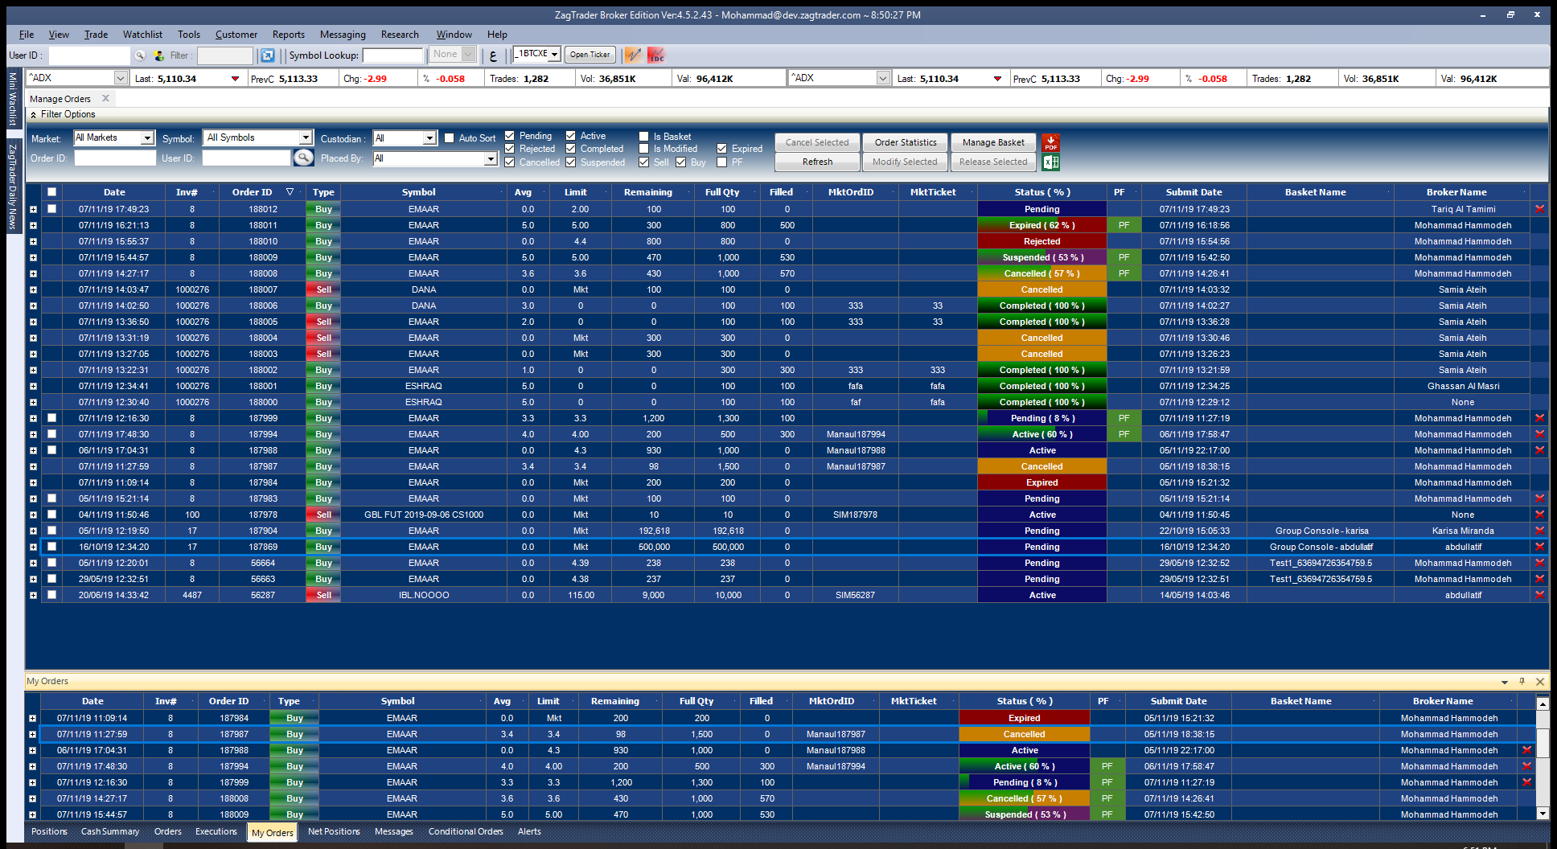Click the Refresh button
This screenshot has height=849, width=1557.
pyautogui.click(x=817, y=162)
